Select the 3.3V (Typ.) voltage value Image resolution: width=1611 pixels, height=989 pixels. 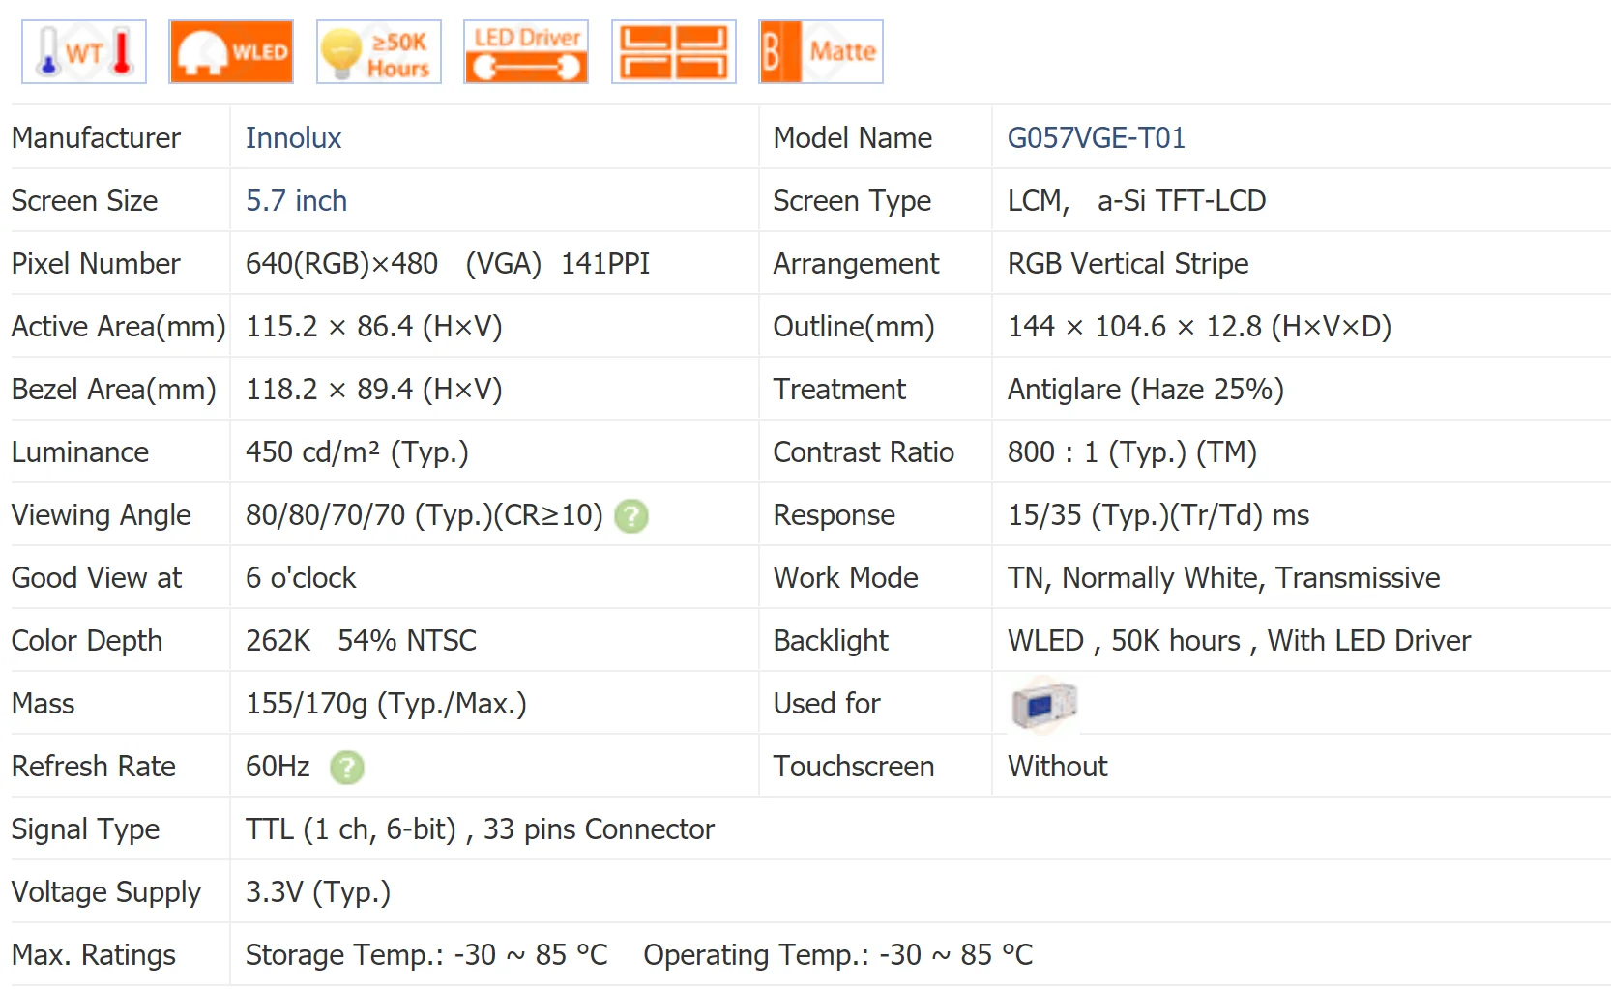[318, 892]
